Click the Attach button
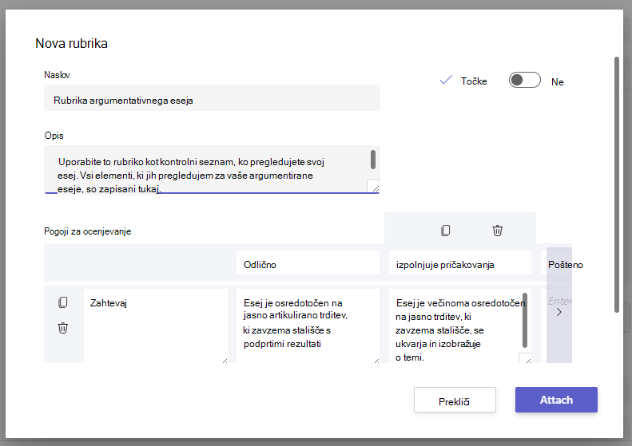632x446 pixels. (x=556, y=400)
